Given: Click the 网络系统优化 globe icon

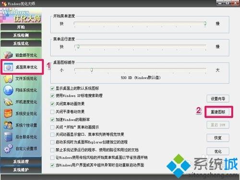Looking at the screenshot, I should pos(8,90).
